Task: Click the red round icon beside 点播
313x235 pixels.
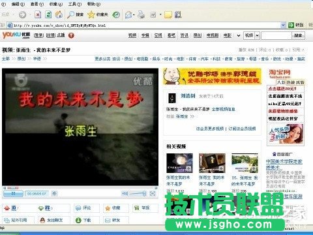Action: pos(71,35)
